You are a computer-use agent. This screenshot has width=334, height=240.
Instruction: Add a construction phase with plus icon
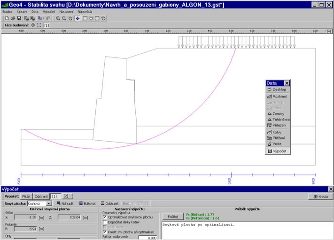(33, 25)
